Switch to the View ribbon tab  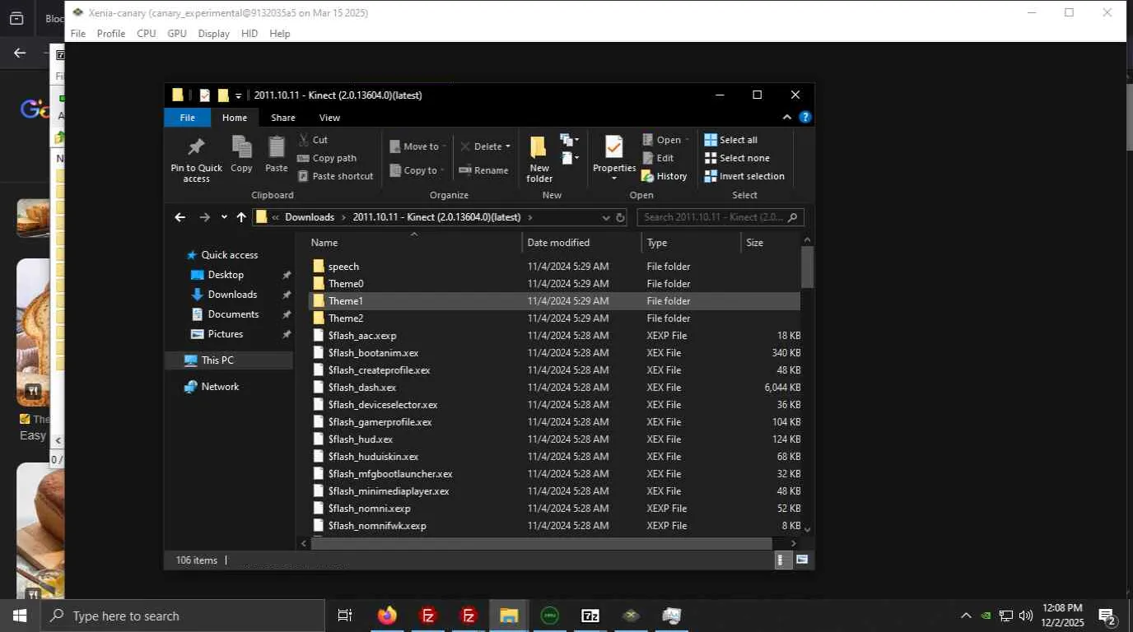329,118
